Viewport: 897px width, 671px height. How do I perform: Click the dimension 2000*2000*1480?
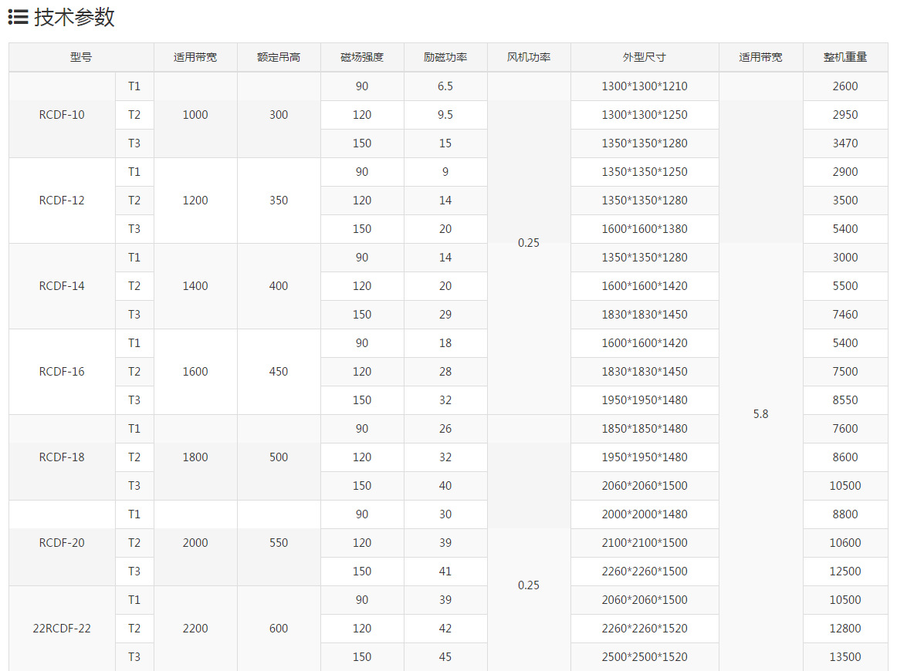point(645,514)
